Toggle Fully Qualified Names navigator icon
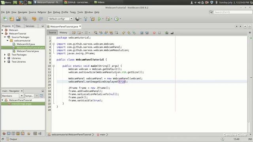 [29, 133]
